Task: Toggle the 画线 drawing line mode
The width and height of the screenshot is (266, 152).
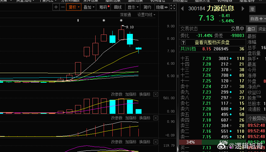Action: pos(118,7)
